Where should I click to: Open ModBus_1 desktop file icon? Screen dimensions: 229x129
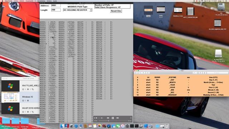coord(178,10)
